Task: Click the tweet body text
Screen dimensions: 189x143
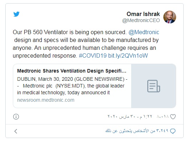Action: (86, 44)
